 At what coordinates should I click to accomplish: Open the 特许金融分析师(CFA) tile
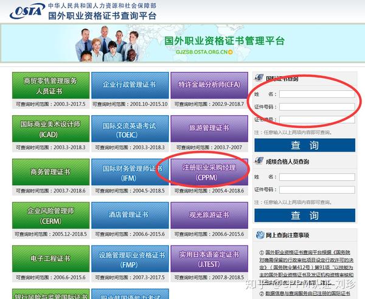[x=209, y=85]
